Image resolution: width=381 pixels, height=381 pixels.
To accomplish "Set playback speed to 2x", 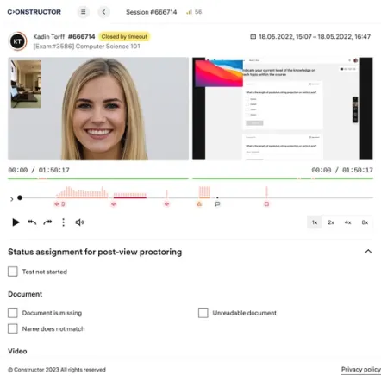I will pyautogui.click(x=331, y=222).
